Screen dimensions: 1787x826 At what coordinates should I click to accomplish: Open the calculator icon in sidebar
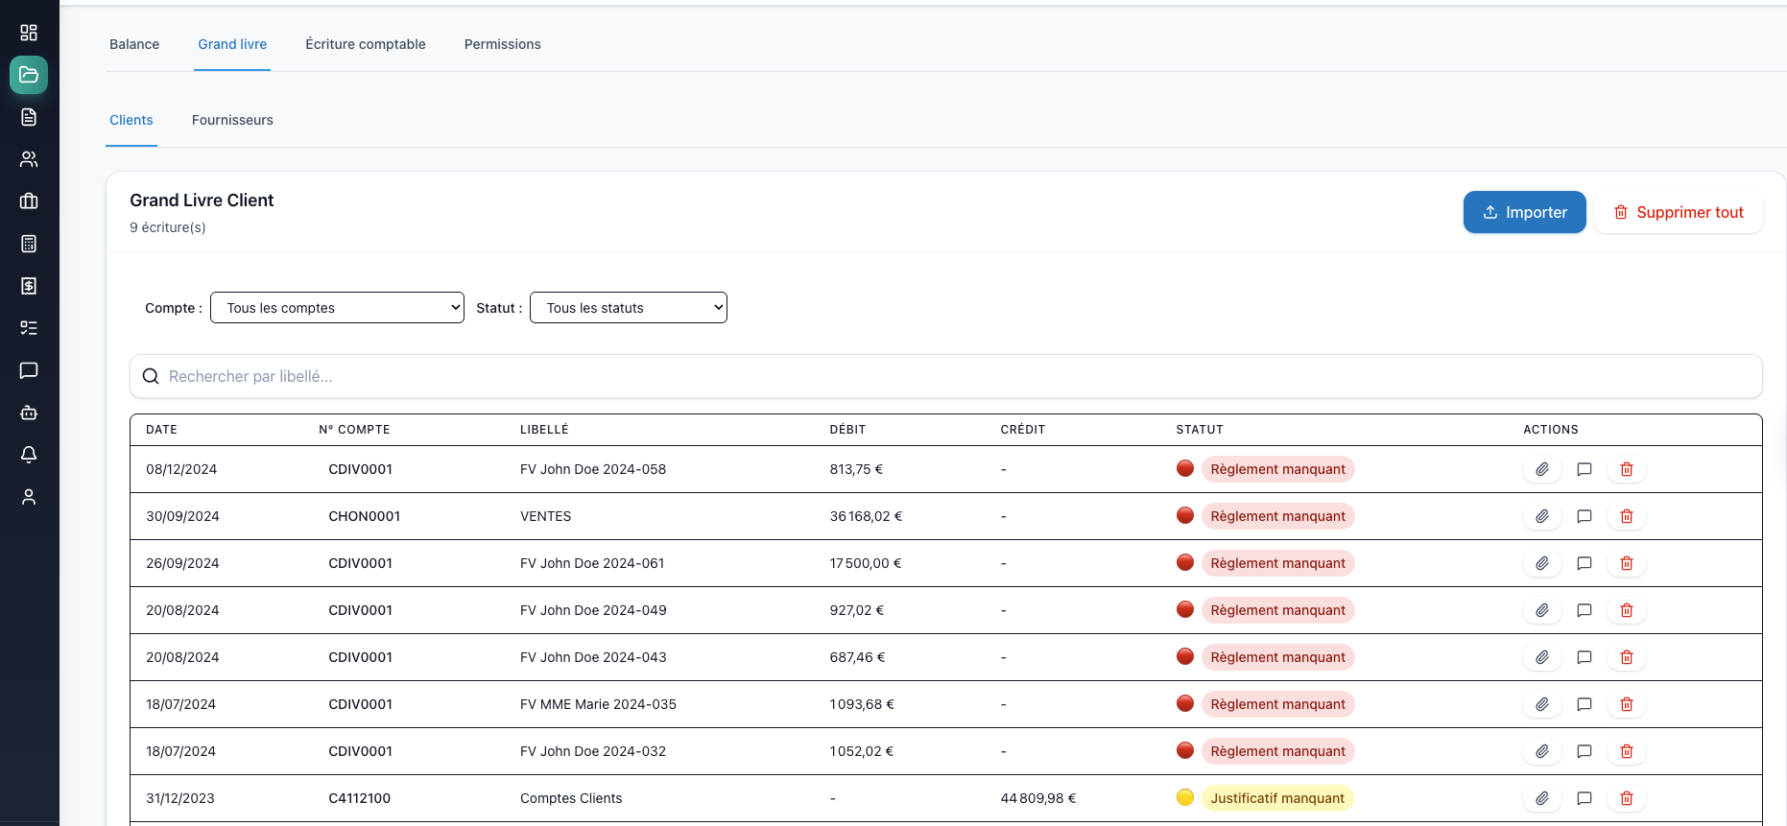pos(29,244)
